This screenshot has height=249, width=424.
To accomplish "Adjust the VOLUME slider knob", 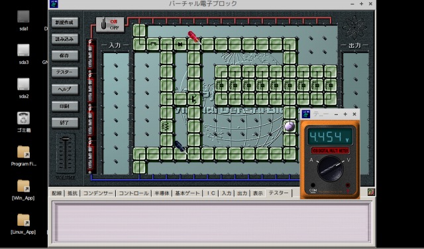I will (x=66, y=139).
